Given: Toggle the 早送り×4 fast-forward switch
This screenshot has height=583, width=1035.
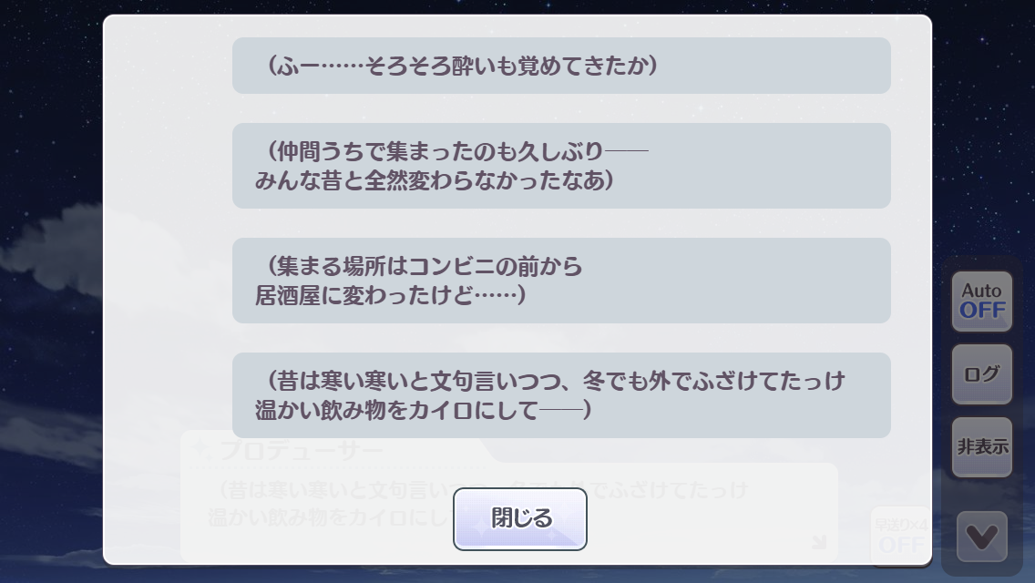Looking at the screenshot, I should click(900, 535).
